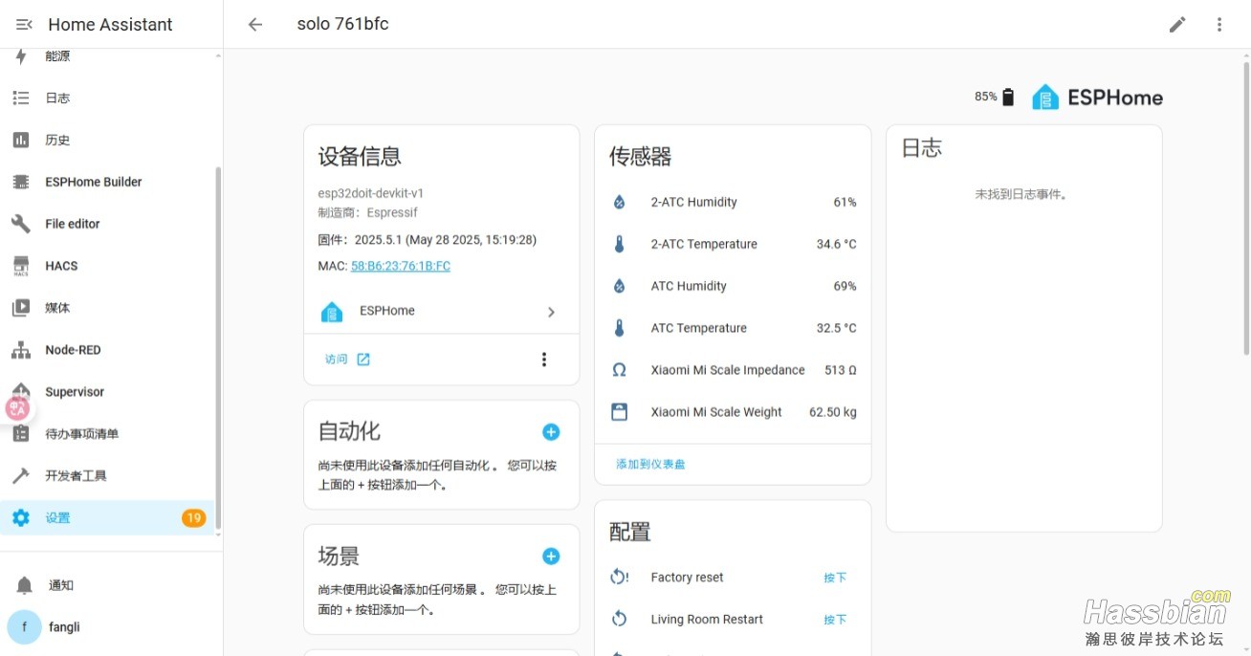Open 待办事项清单 to-do list

pos(109,434)
